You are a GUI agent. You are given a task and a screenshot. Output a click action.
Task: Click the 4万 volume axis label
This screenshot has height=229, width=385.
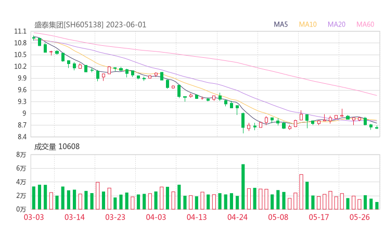click(x=21, y=182)
